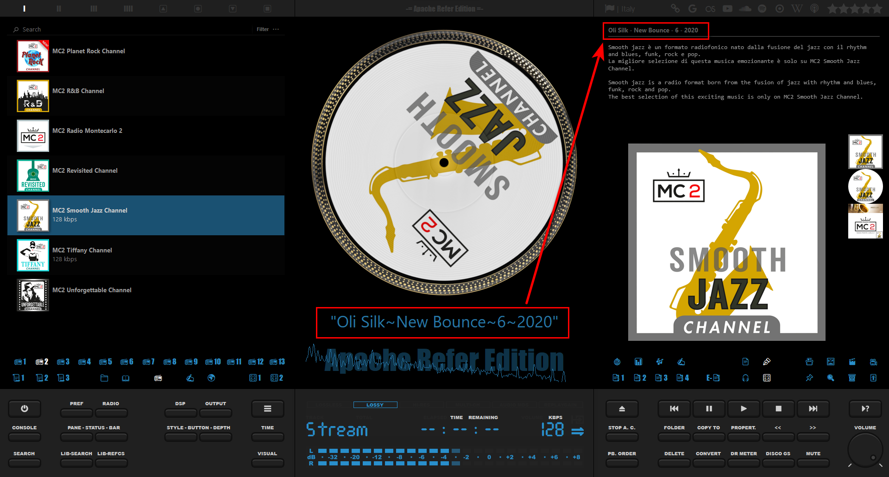The height and width of the screenshot is (477, 889).
Task: Toggle STOP A. C. button
Action: 622,437
